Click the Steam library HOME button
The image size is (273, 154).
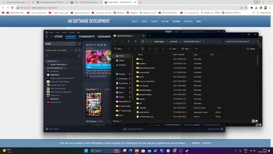point(60,44)
